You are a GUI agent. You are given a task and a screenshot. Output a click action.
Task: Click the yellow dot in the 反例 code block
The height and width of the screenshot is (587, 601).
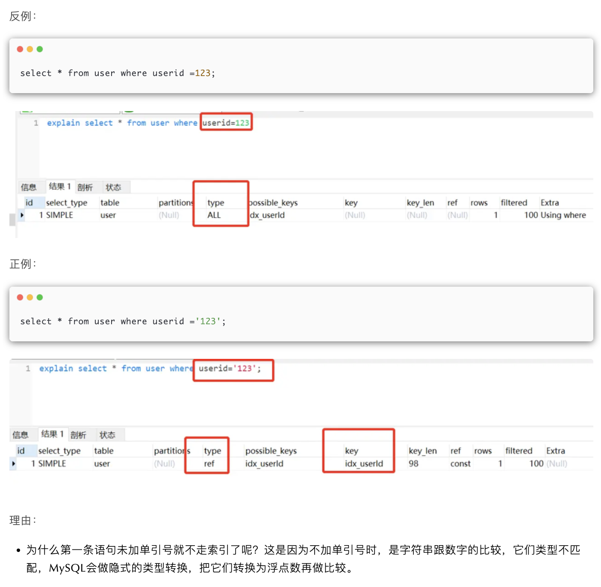click(30, 49)
